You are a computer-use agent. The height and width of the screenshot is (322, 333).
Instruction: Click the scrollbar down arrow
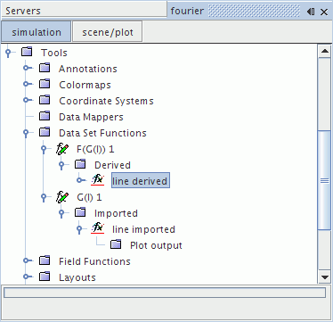tap(324, 277)
